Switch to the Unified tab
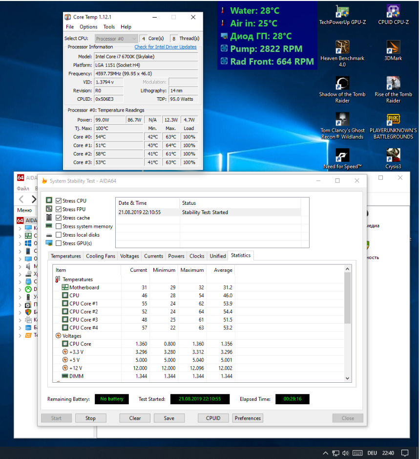The image size is (420, 459). 218,256
